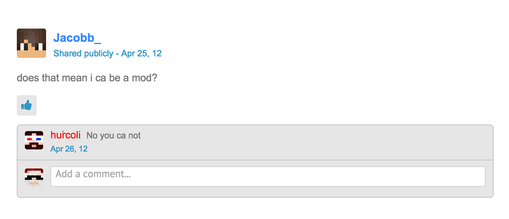Open the Jacobb_ username link
The image size is (509, 219).
77,37
